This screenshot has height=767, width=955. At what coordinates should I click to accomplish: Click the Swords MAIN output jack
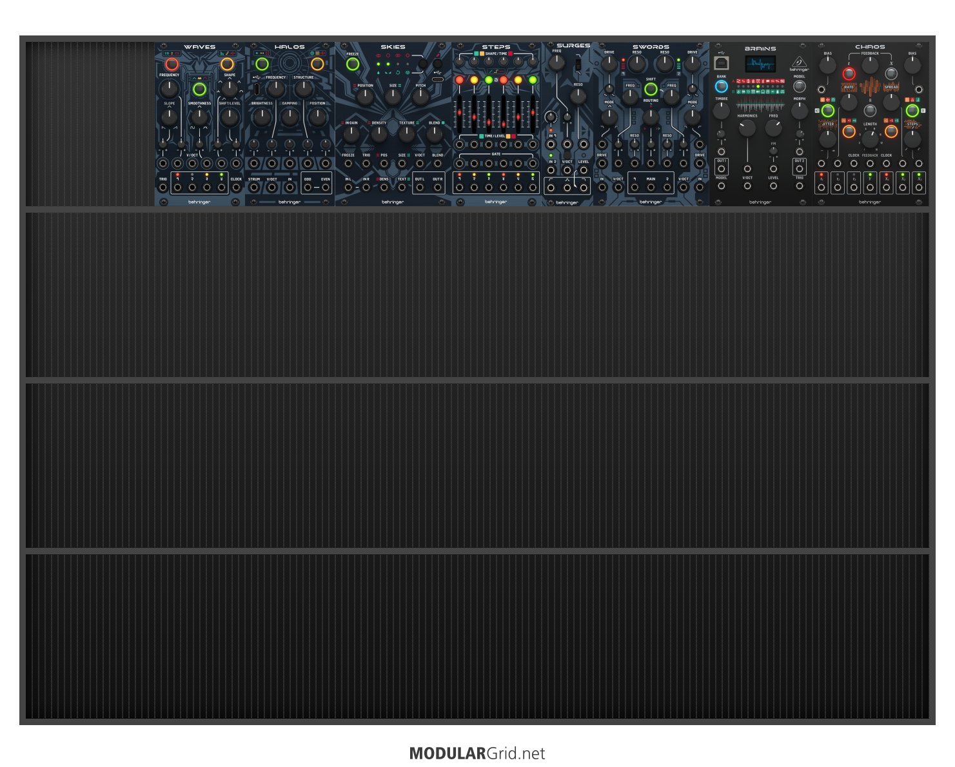click(x=651, y=188)
